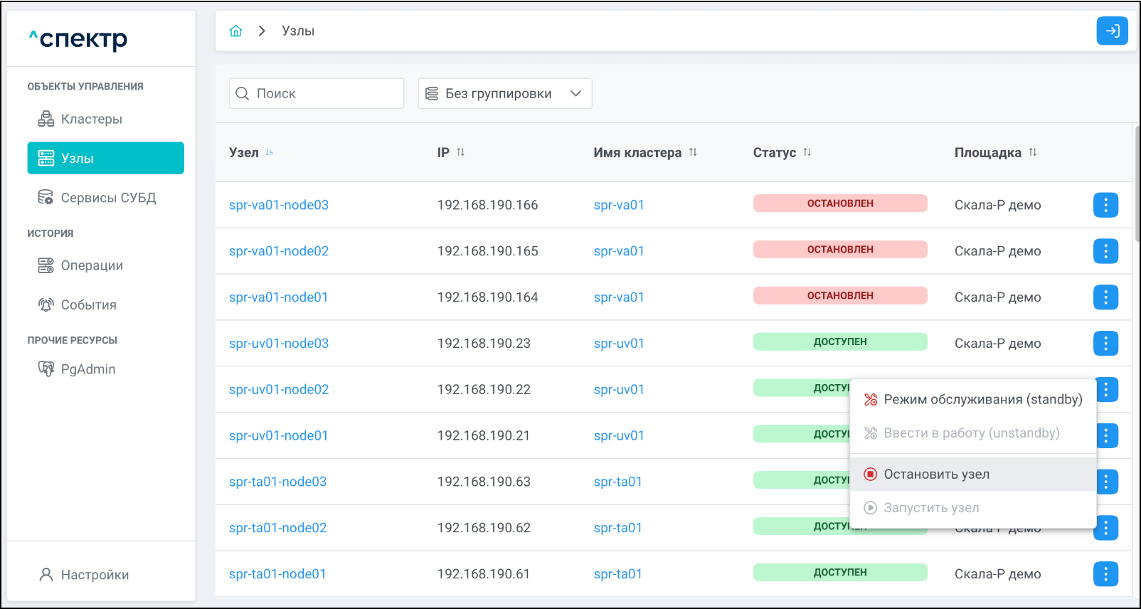
Task: Sort by Статус column
Action: pos(807,152)
